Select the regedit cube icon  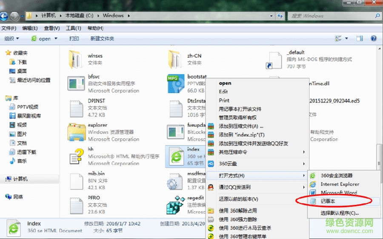tap(176, 205)
